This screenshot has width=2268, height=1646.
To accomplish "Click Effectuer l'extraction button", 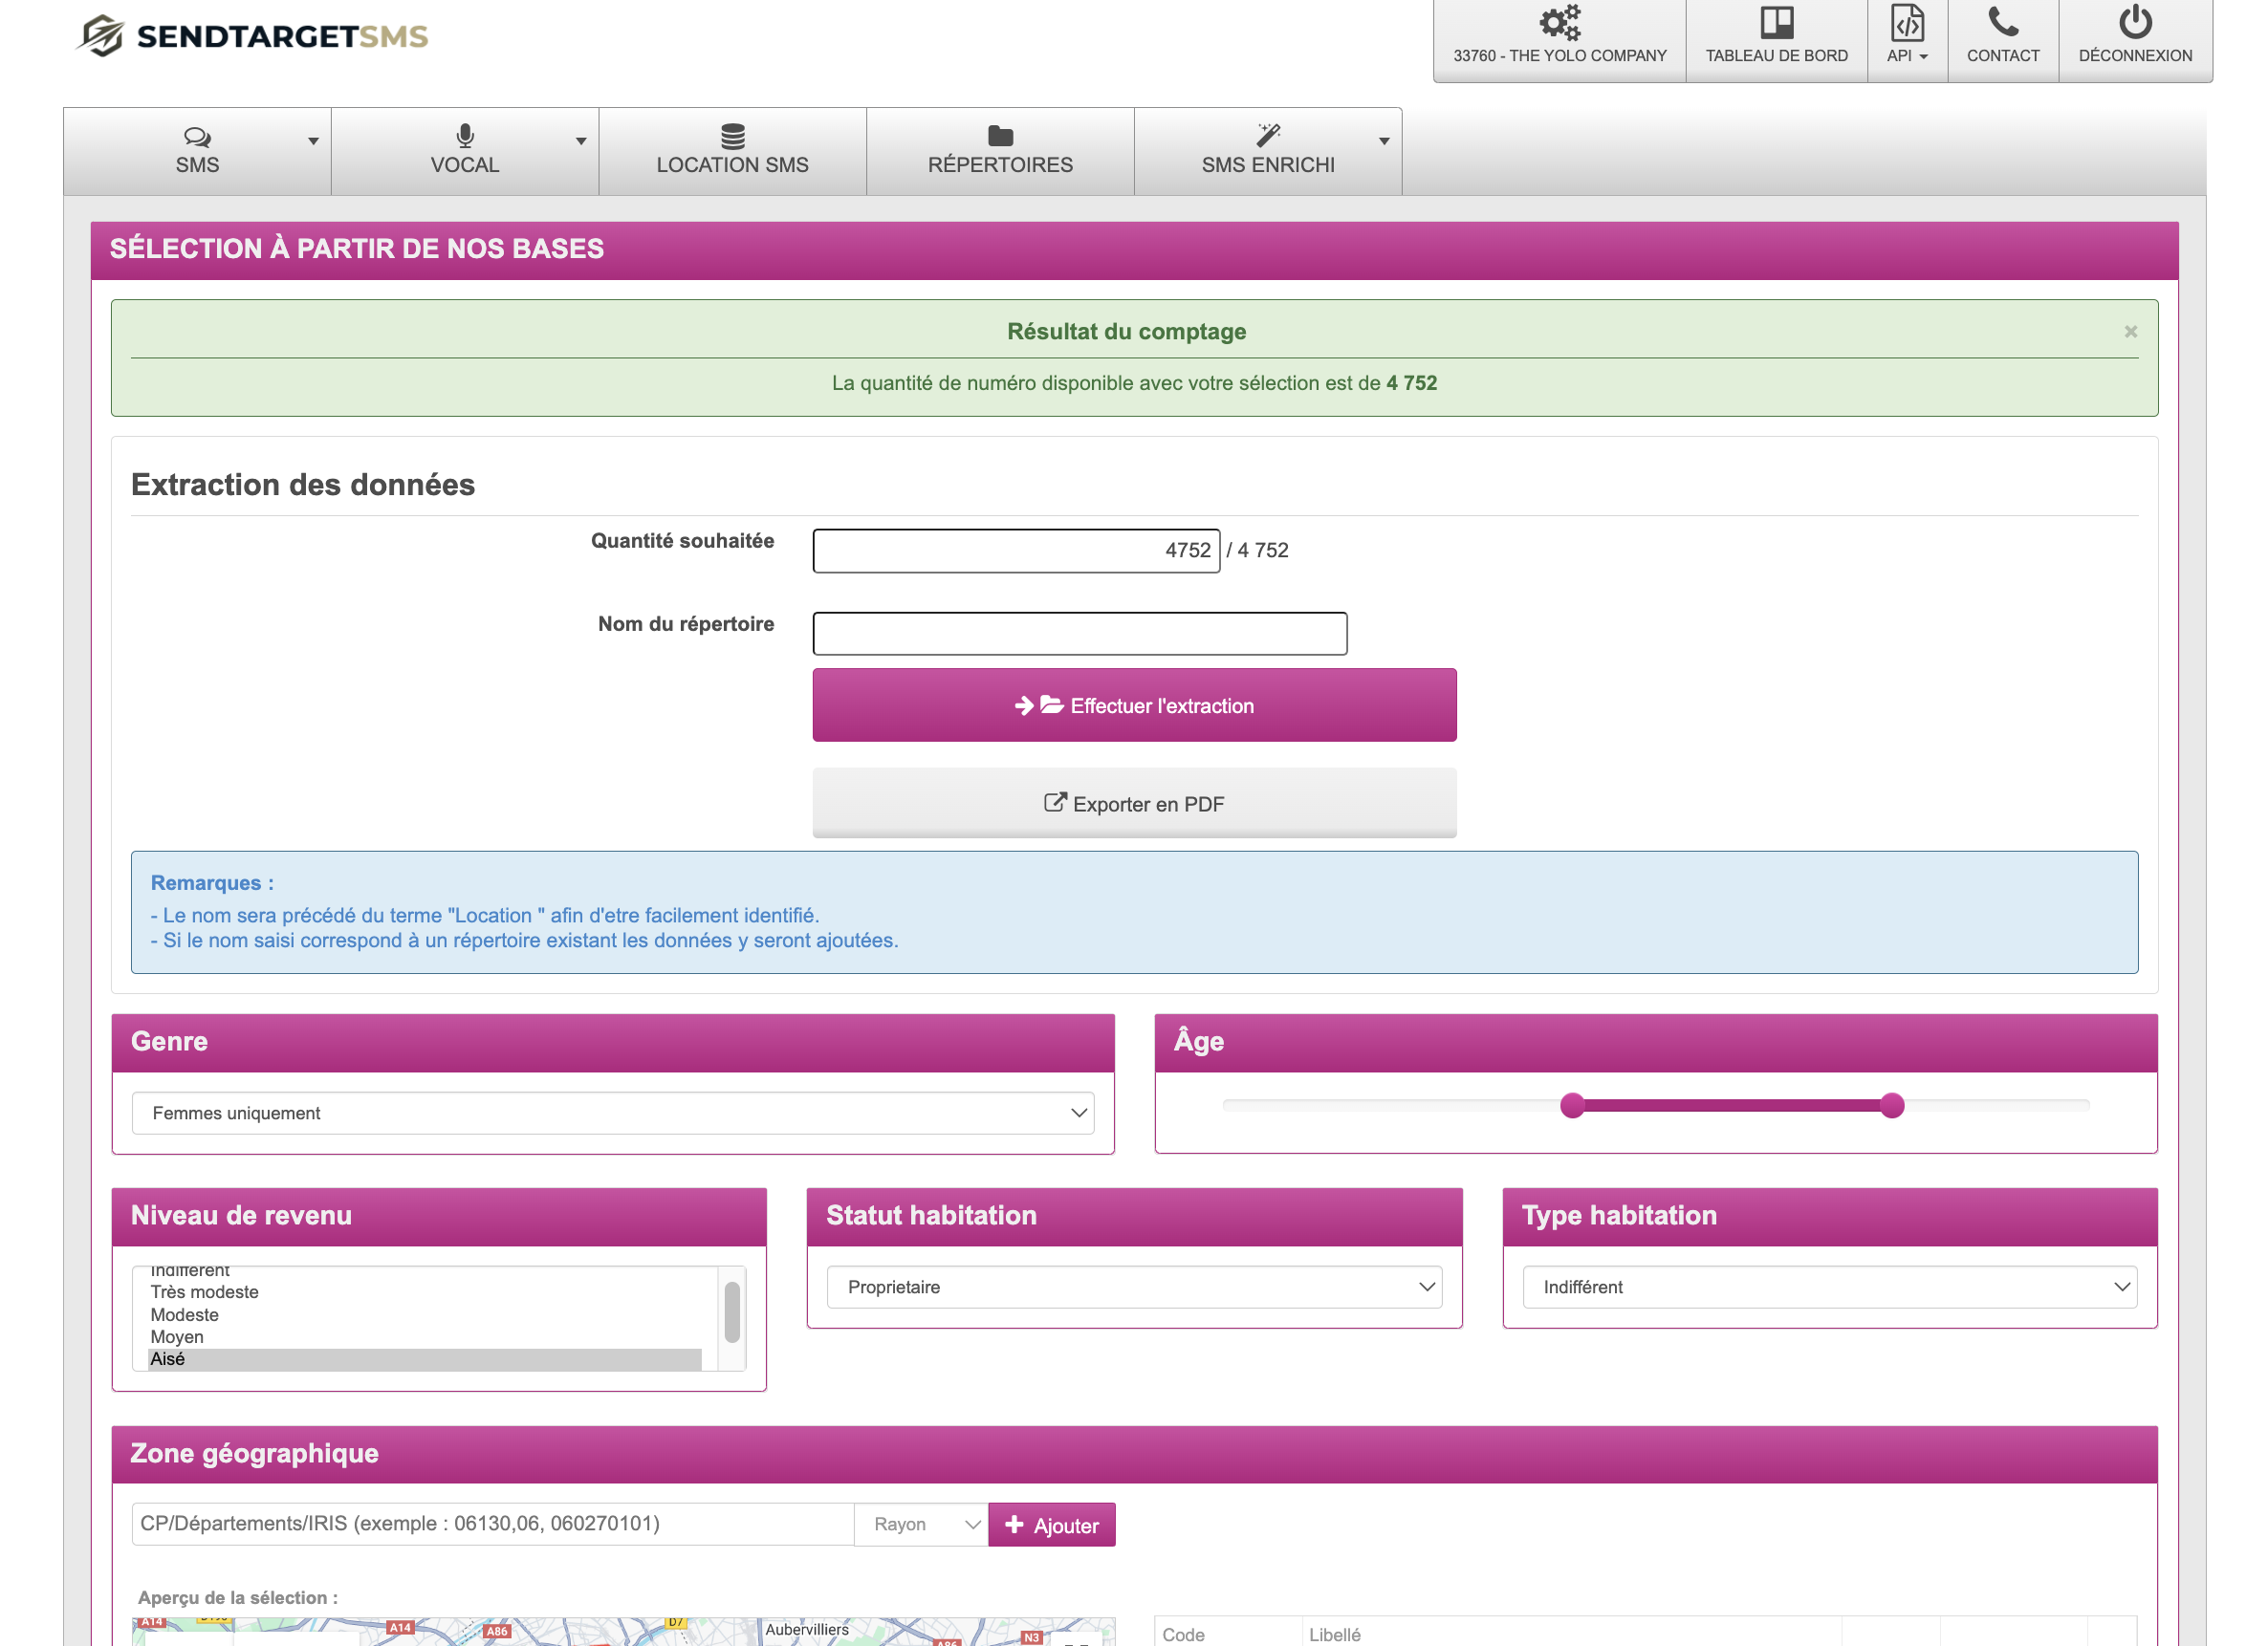I will point(1134,705).
